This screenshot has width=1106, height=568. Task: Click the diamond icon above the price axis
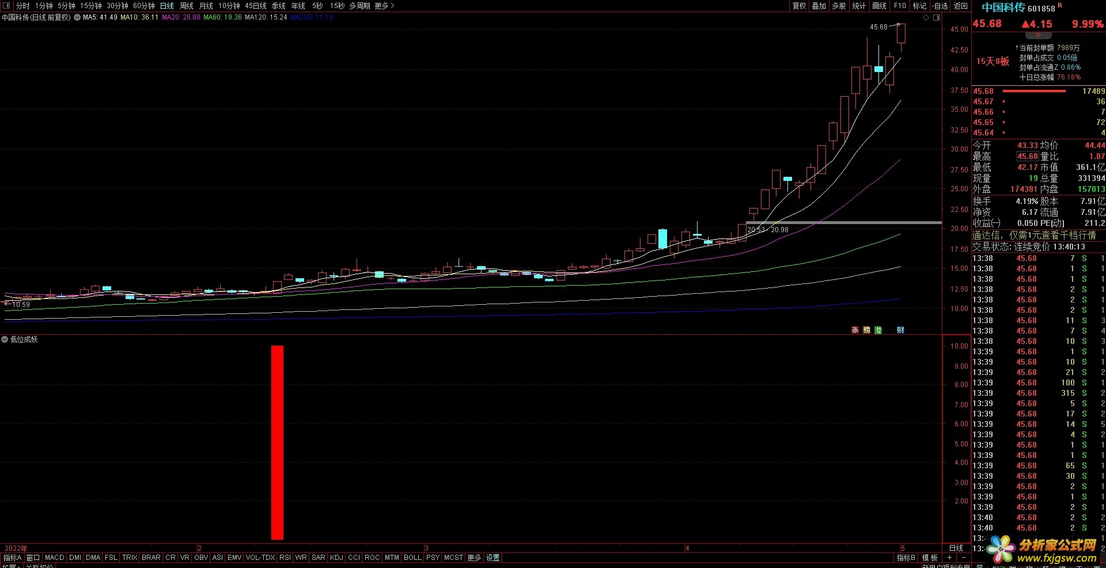926,17
